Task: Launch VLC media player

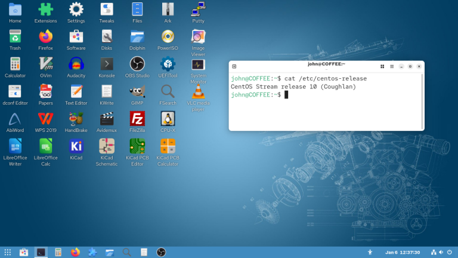Action: point(198,91)
